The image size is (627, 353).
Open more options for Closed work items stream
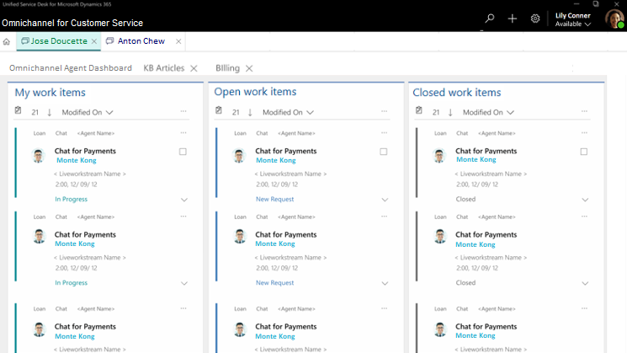pos(585,111)
